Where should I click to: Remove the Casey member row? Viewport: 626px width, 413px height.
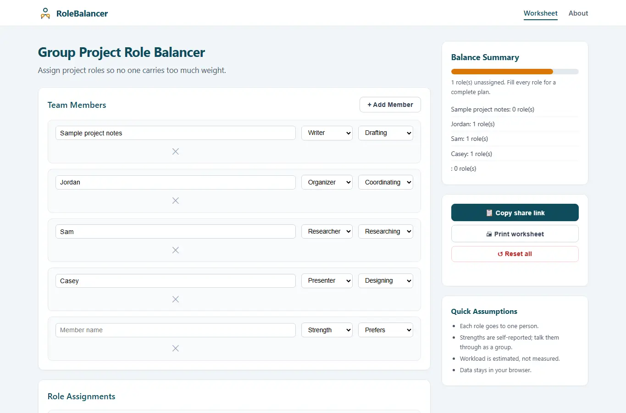coord(175,299)
